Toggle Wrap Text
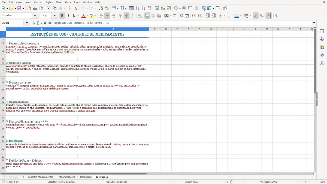The width and height of the screenshot is (327, 184). (140, 16)
